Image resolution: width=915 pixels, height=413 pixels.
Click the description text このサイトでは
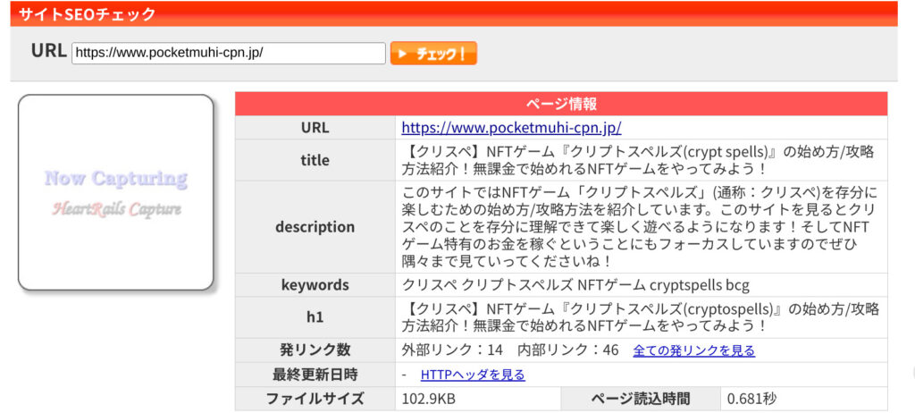pyautogui.click(x=640, y=227)
